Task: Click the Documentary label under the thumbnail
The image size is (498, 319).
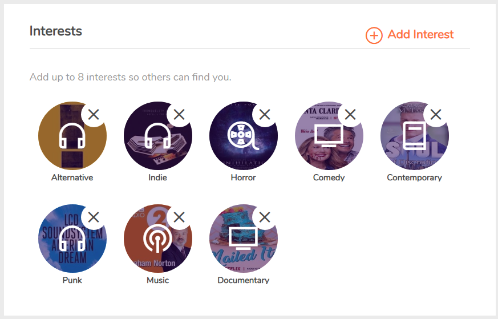Action: [243, 280]
